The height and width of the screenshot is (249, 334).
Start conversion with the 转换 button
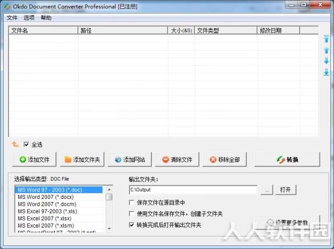coord(287,159)
